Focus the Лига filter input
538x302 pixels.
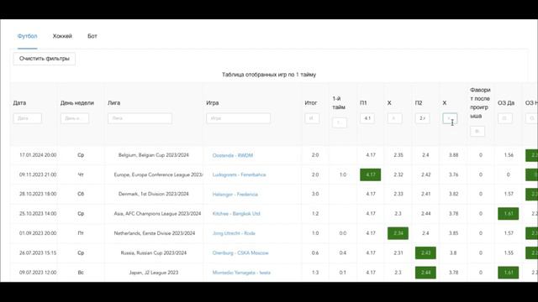[x=140, y=118]
